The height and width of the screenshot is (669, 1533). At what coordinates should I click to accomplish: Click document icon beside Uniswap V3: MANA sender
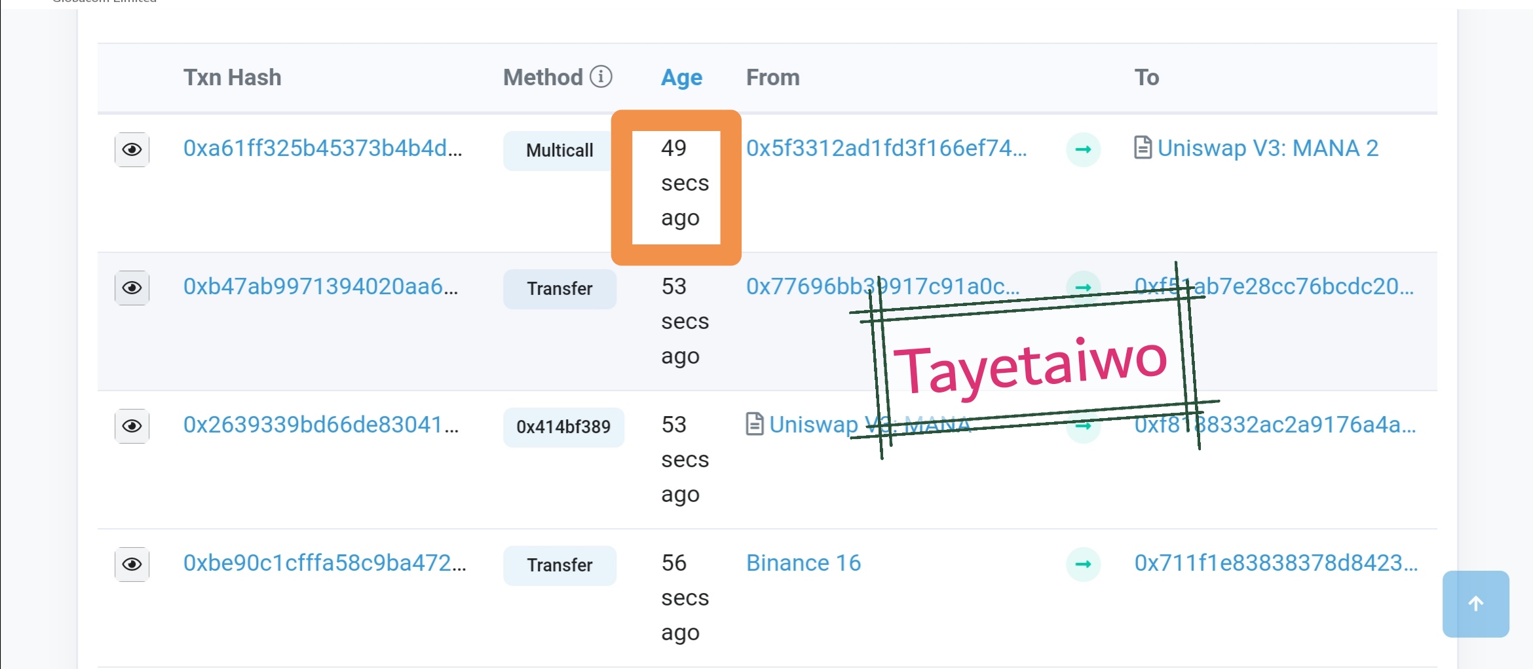755,425
